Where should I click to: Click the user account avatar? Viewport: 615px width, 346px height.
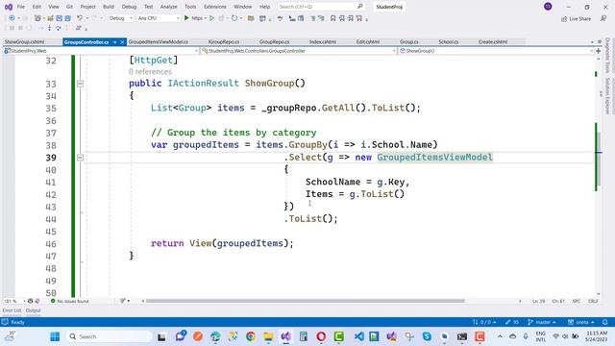click(548, 7)
